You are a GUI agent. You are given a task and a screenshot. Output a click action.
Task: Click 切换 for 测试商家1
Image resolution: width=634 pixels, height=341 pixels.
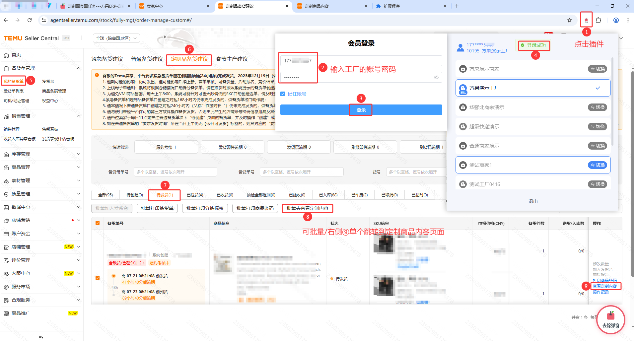(x=598, y=165)
